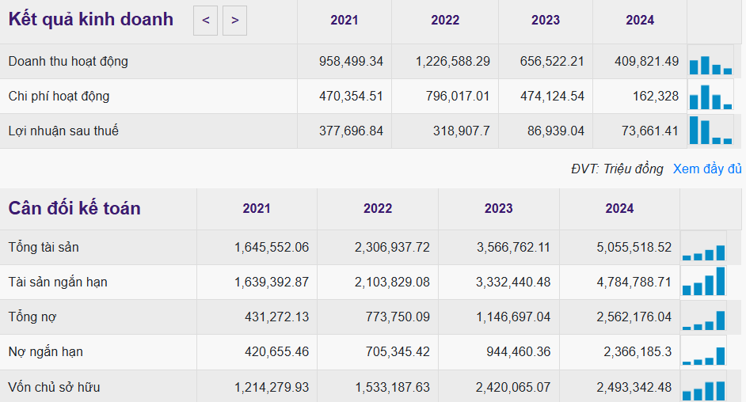
Task: Click the Lợi nhuận sau thuế bar chart
Action: tap(710, 131)
